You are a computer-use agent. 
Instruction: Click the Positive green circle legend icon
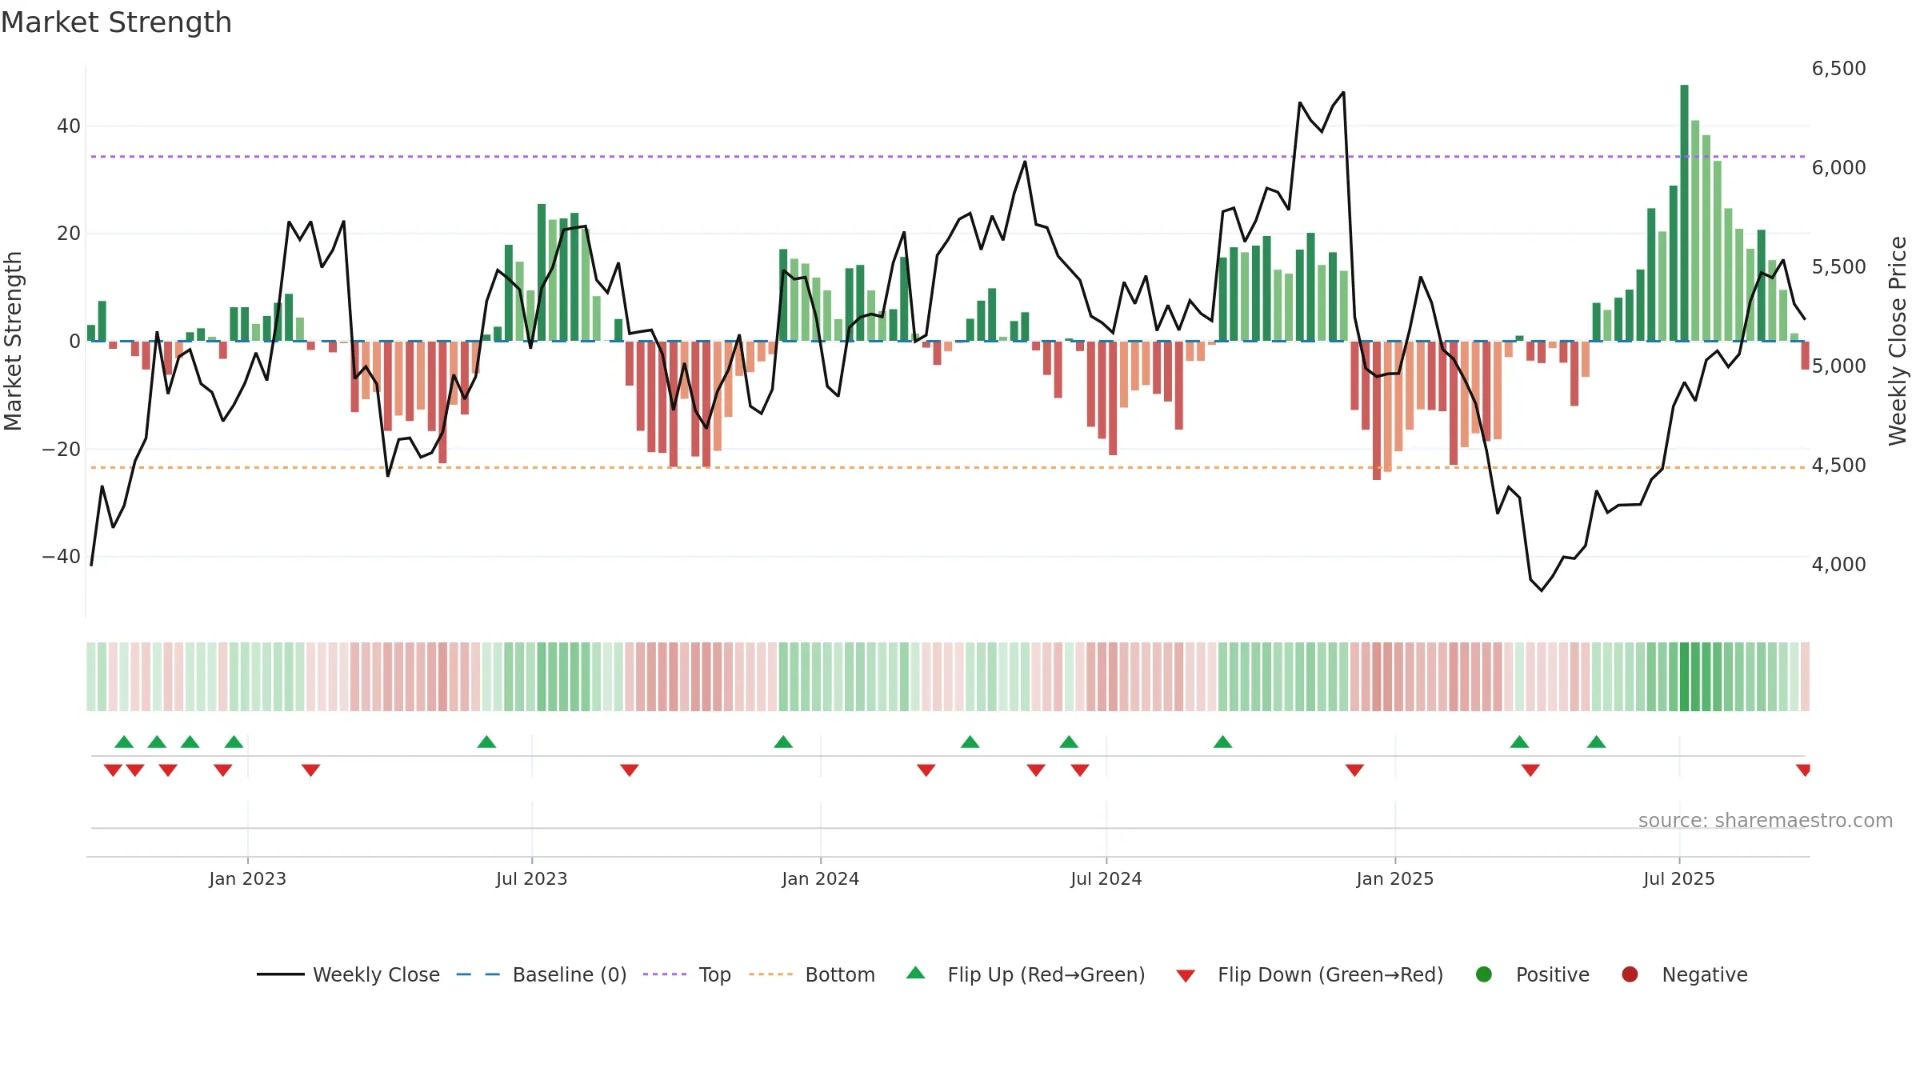(1484, 974)
